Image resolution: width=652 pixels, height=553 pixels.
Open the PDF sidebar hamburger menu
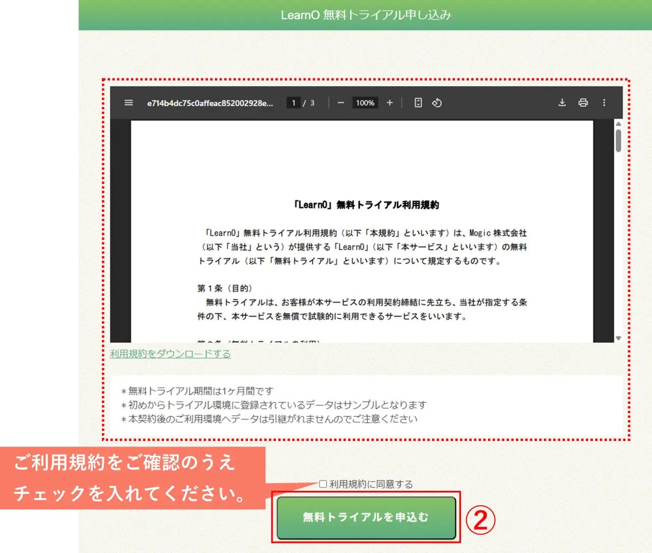coord(129,103)
